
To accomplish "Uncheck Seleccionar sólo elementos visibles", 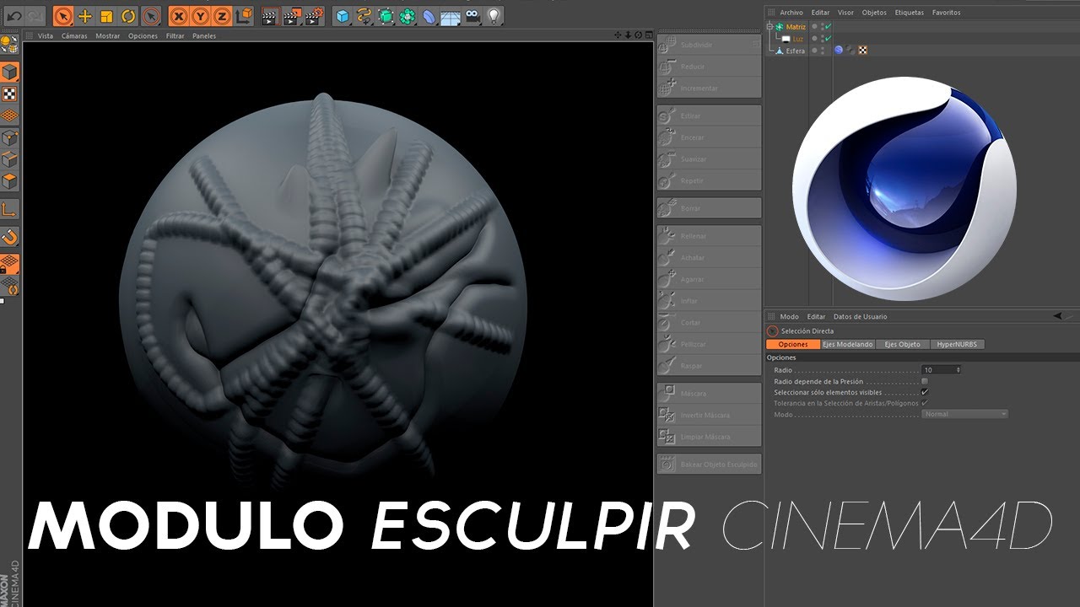I will click(x=925, y=392).
